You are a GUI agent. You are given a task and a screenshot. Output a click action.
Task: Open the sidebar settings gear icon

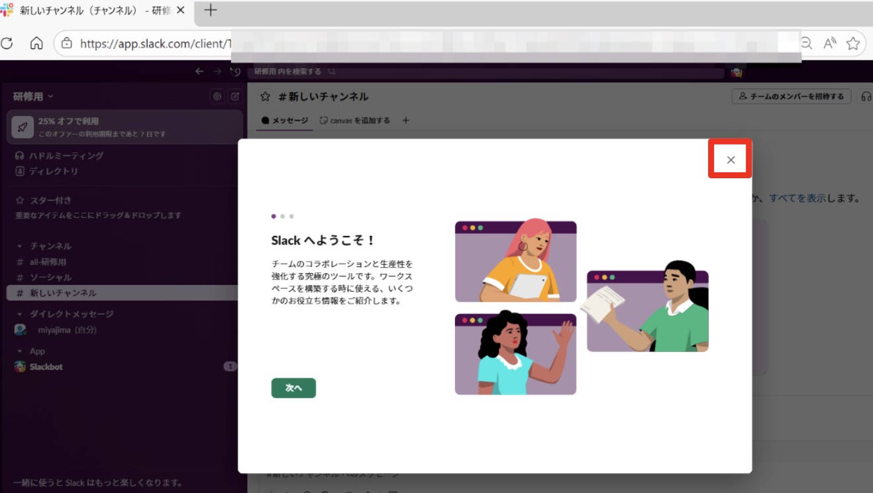pos(217,97)
